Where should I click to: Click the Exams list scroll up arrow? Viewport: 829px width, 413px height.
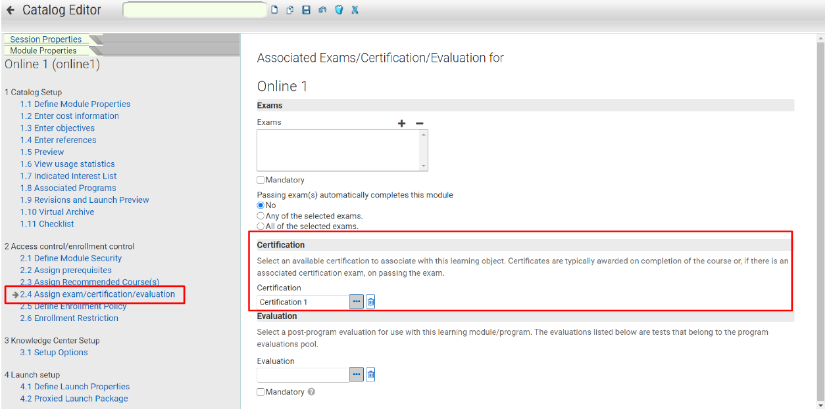(x=423, y=135)
